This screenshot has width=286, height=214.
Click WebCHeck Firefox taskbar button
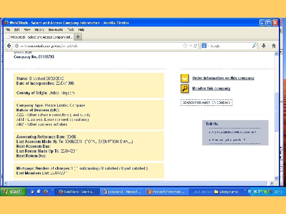point(77,192)
